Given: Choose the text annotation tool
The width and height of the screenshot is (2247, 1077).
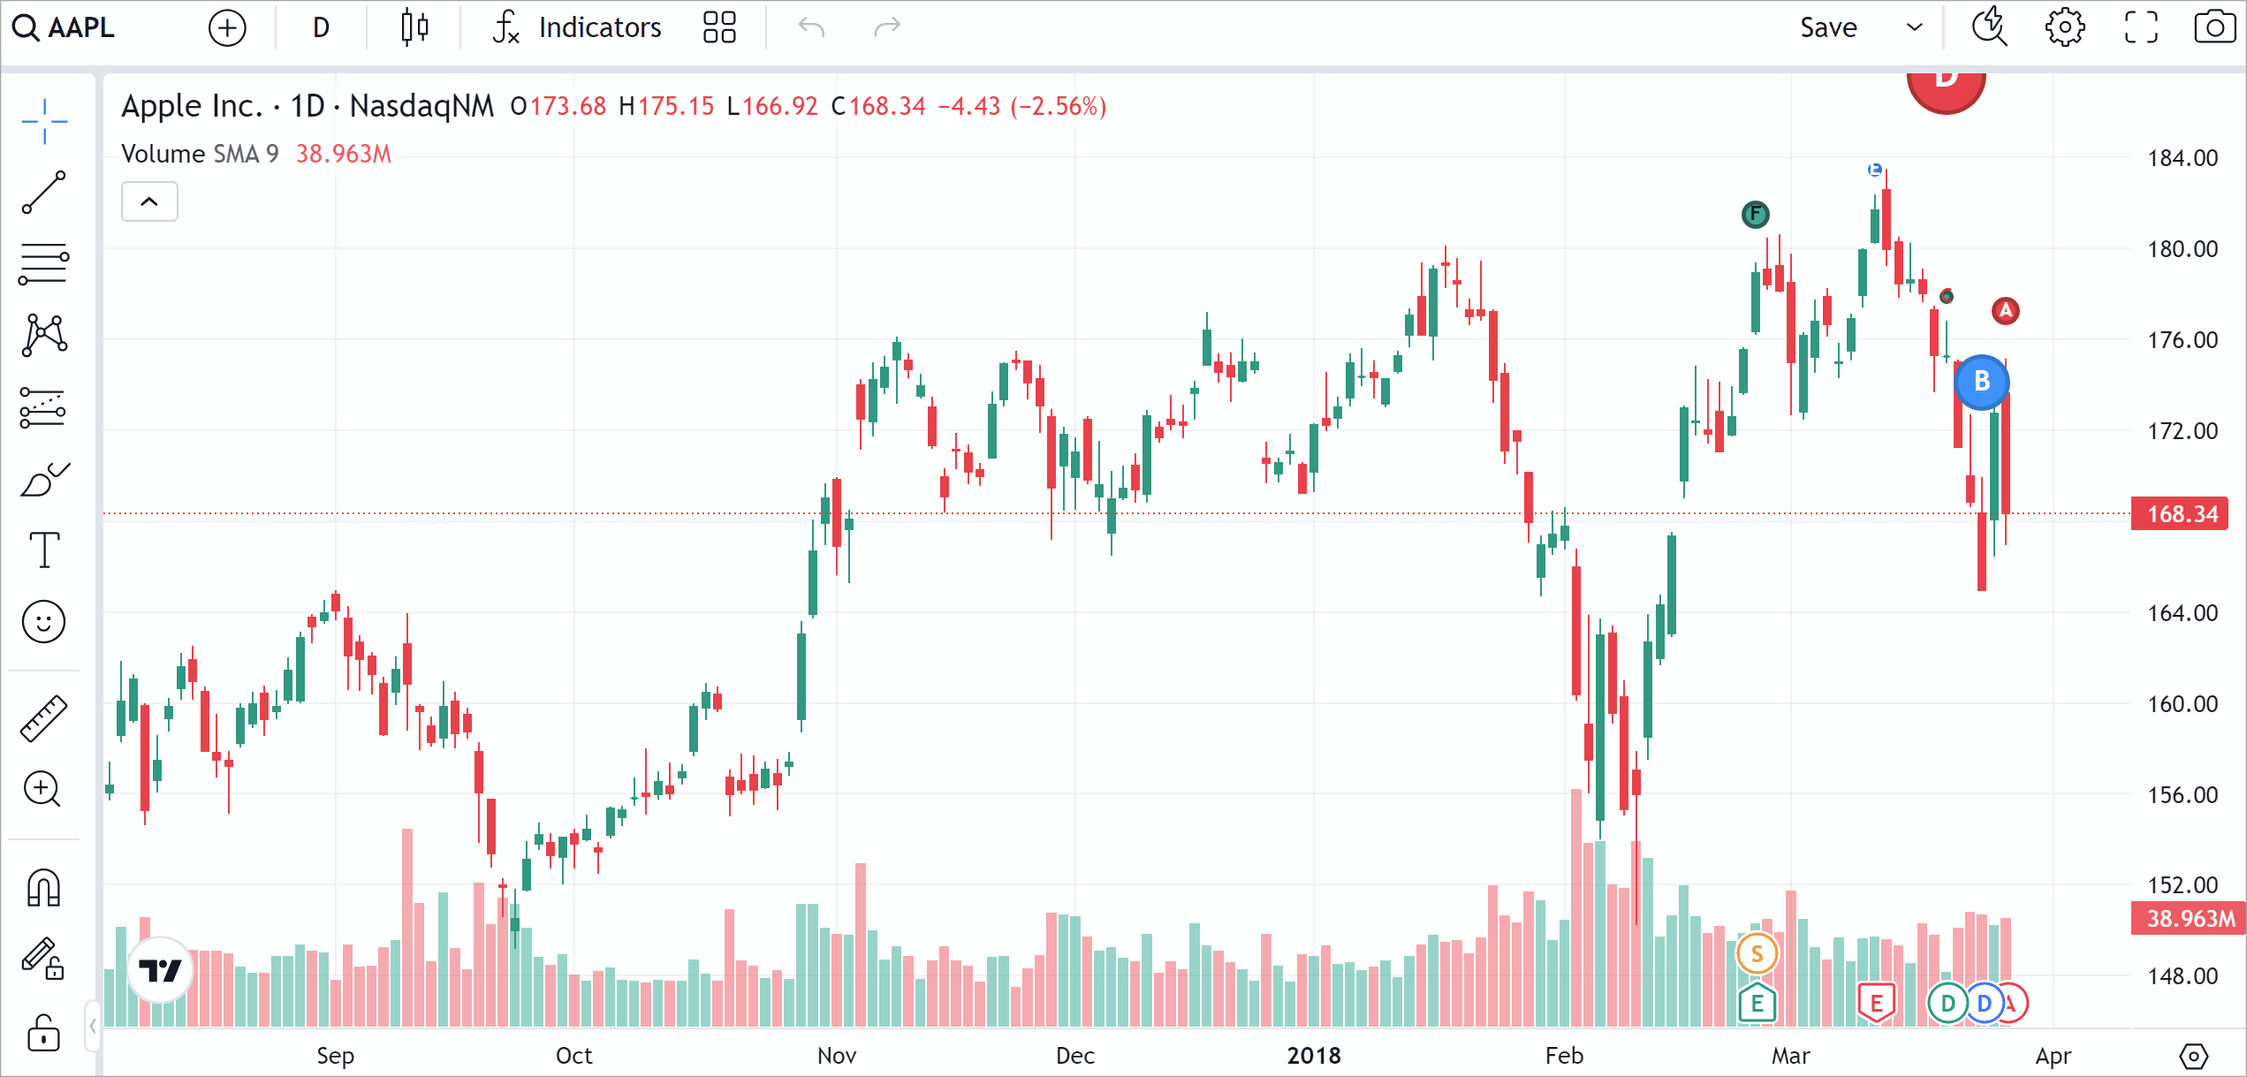Looking at the screenshot, I should [x=43, y=550].
